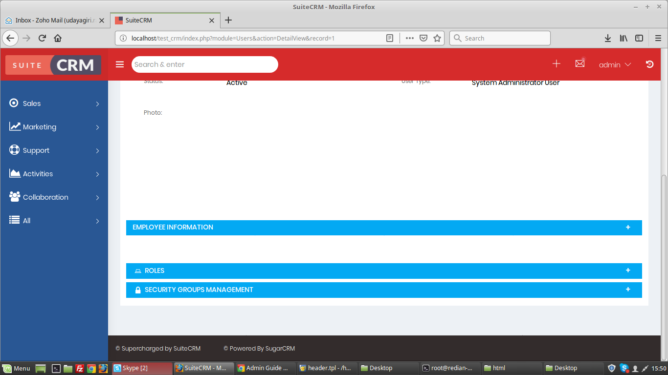Switch to header.tpl editor window in taskbar

pos(327,368)
